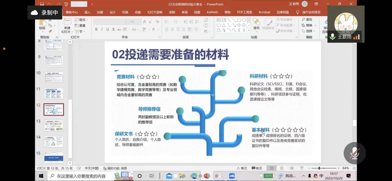
Task: Click the Bold formatting icon
Action: [x=96, y=29]
